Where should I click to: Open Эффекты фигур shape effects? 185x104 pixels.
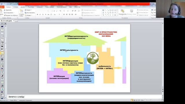pyautogui.click(x=143, y=15)
